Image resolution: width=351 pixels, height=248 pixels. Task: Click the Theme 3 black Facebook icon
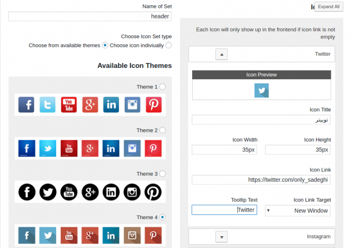(x=27, y=192)
